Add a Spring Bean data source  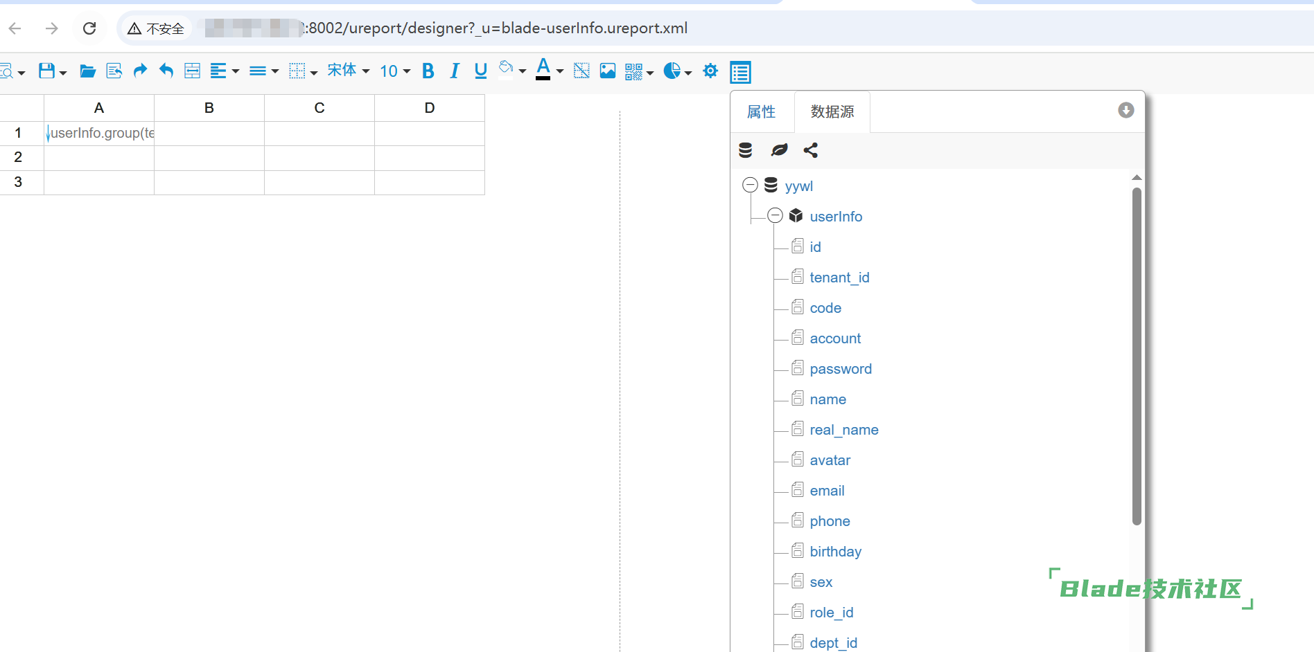[x=779, y=150]
